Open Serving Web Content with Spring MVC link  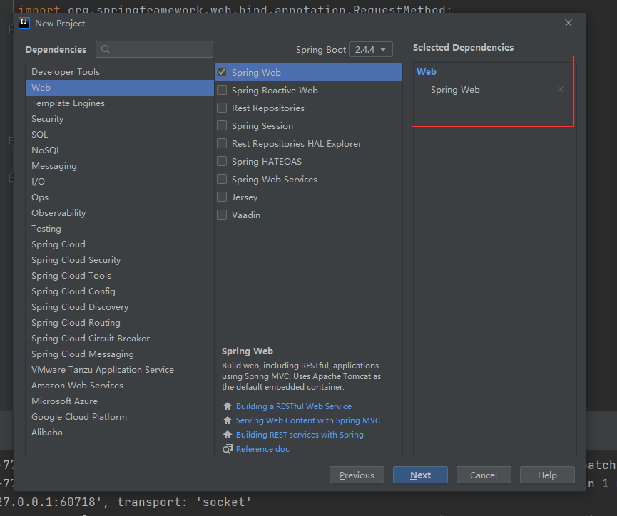coord(307,420)
